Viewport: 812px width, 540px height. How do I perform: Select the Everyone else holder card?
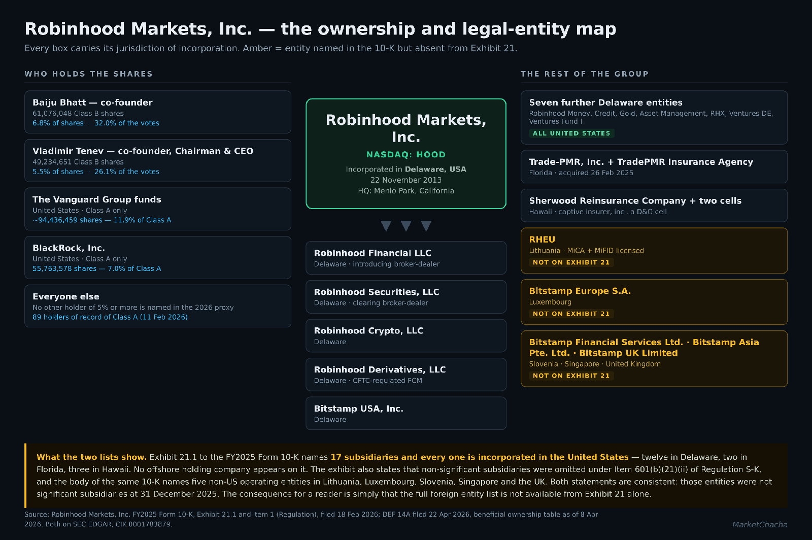(x=158, y=306)
